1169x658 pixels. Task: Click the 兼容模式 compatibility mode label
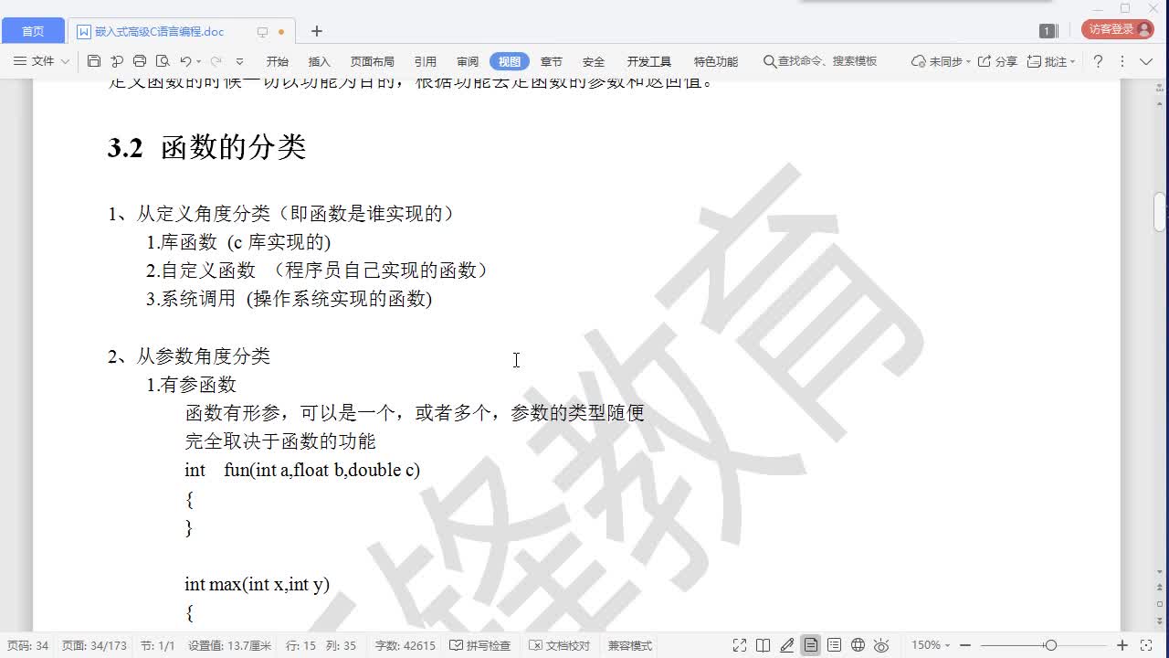630,645
